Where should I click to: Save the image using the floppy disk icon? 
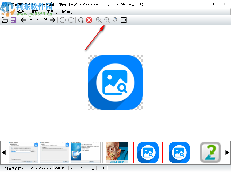pyautogui.click(x=13, y=20)
